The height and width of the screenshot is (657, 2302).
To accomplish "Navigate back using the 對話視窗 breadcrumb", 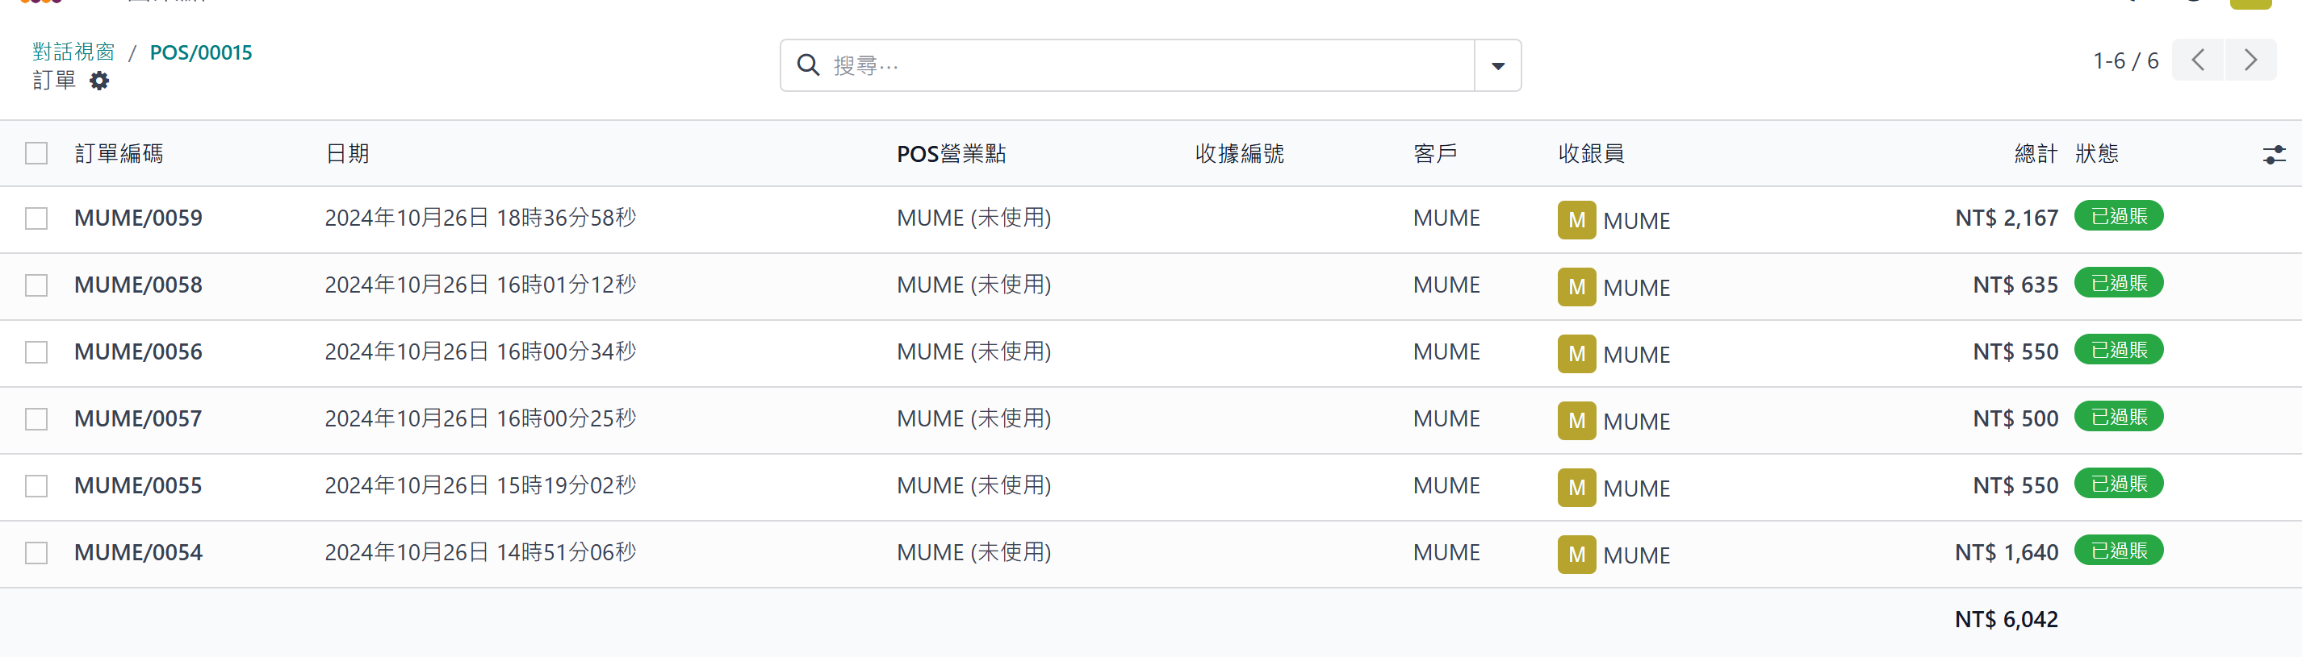I will coord(75,51).
